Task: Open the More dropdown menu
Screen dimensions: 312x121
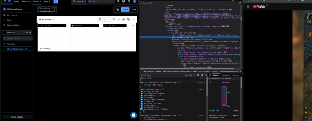Action: [x=47, y=1]
